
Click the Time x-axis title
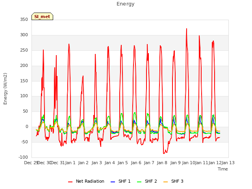(223, 169)
